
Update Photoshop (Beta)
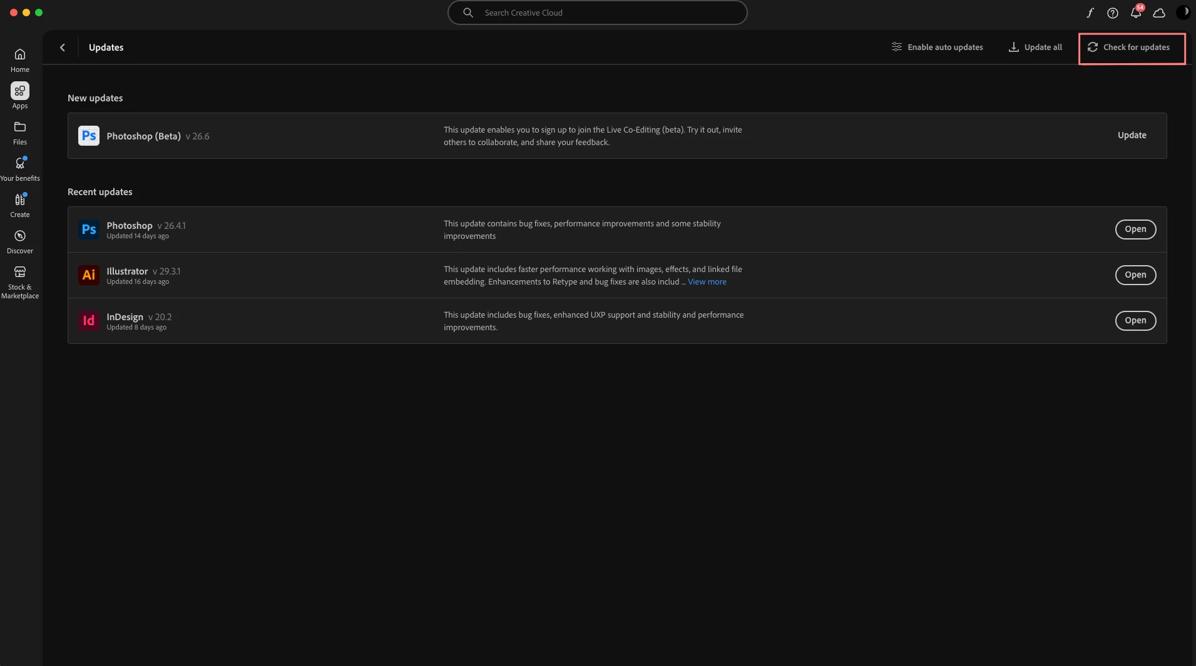tap(1132, 135)
